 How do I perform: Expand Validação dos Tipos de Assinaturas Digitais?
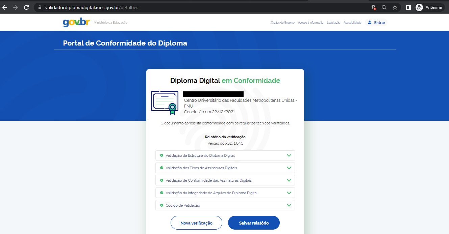click(x=225, y=168)
